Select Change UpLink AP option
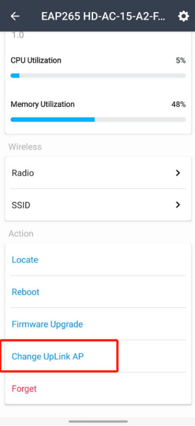The image size is (195, 426). click(x=98, y=356)
